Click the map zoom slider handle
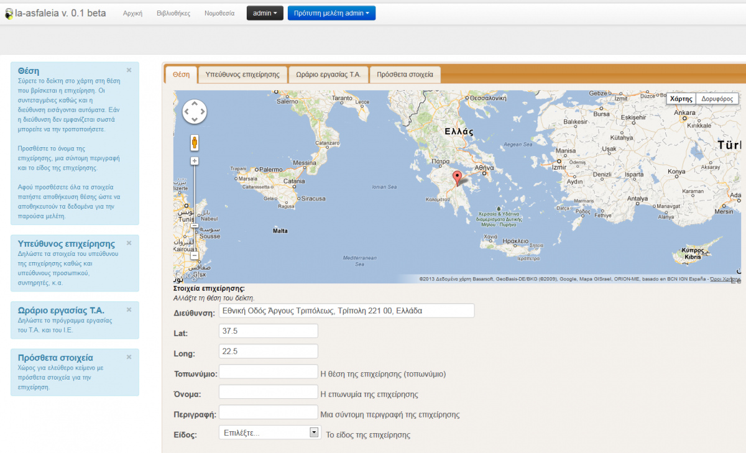 pos(195,226)
